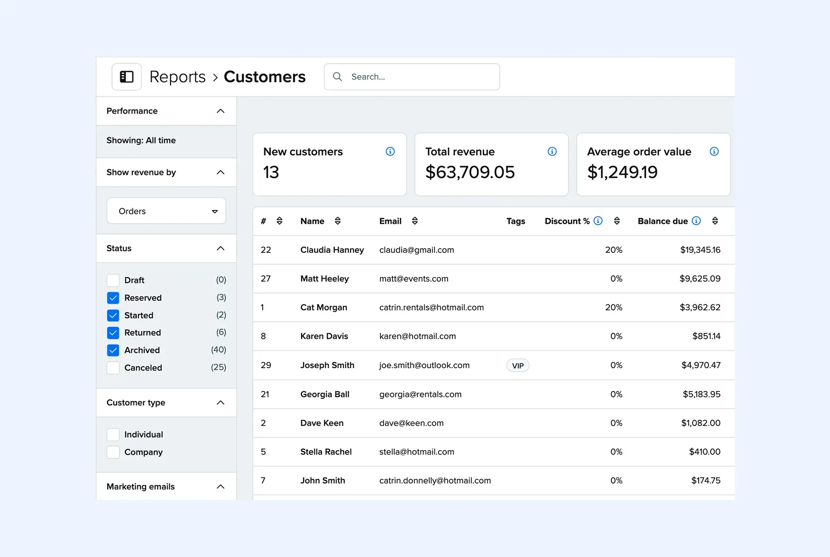
Task: Click the Discount % column info icon
Action: coord(598,221)
